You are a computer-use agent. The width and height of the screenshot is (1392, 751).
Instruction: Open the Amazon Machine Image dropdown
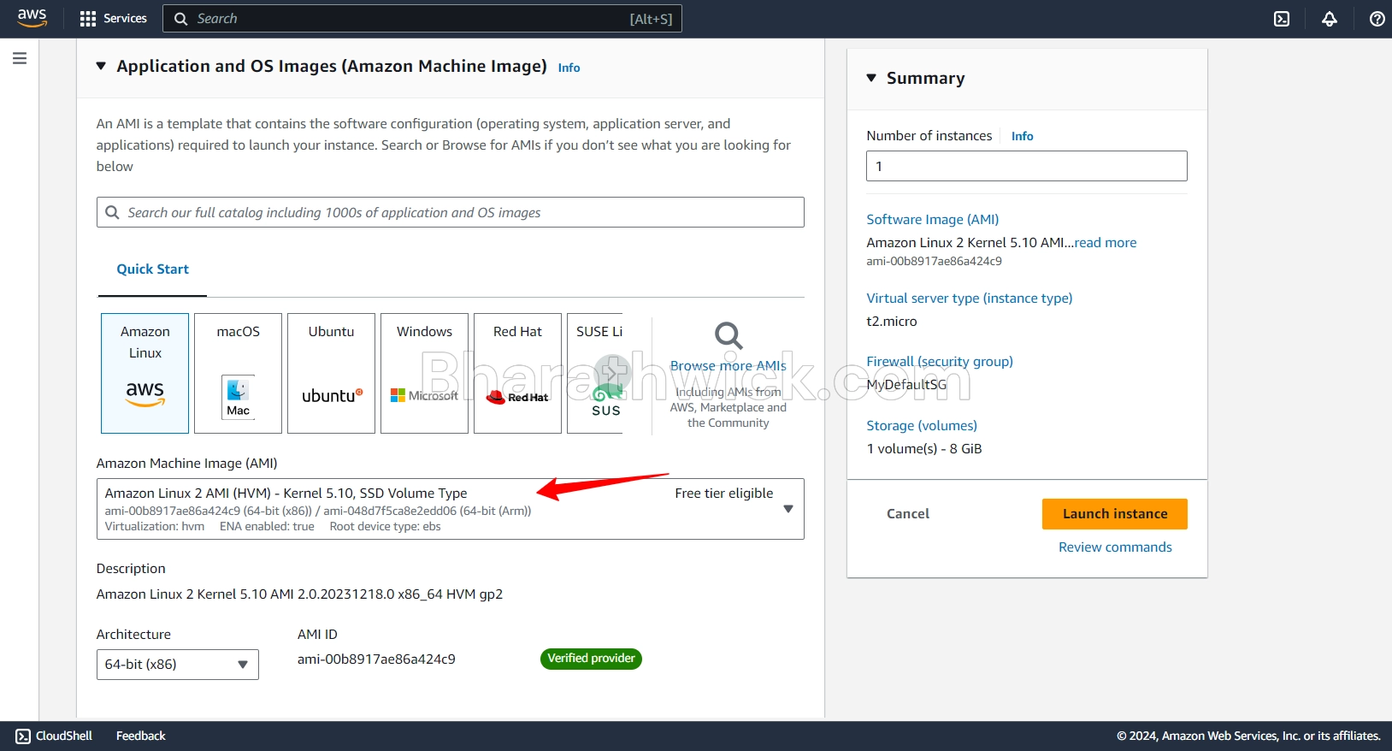coord(451,509)
